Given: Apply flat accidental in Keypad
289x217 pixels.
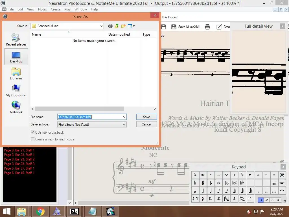Looking at the screenshot, I should (211, 183).
